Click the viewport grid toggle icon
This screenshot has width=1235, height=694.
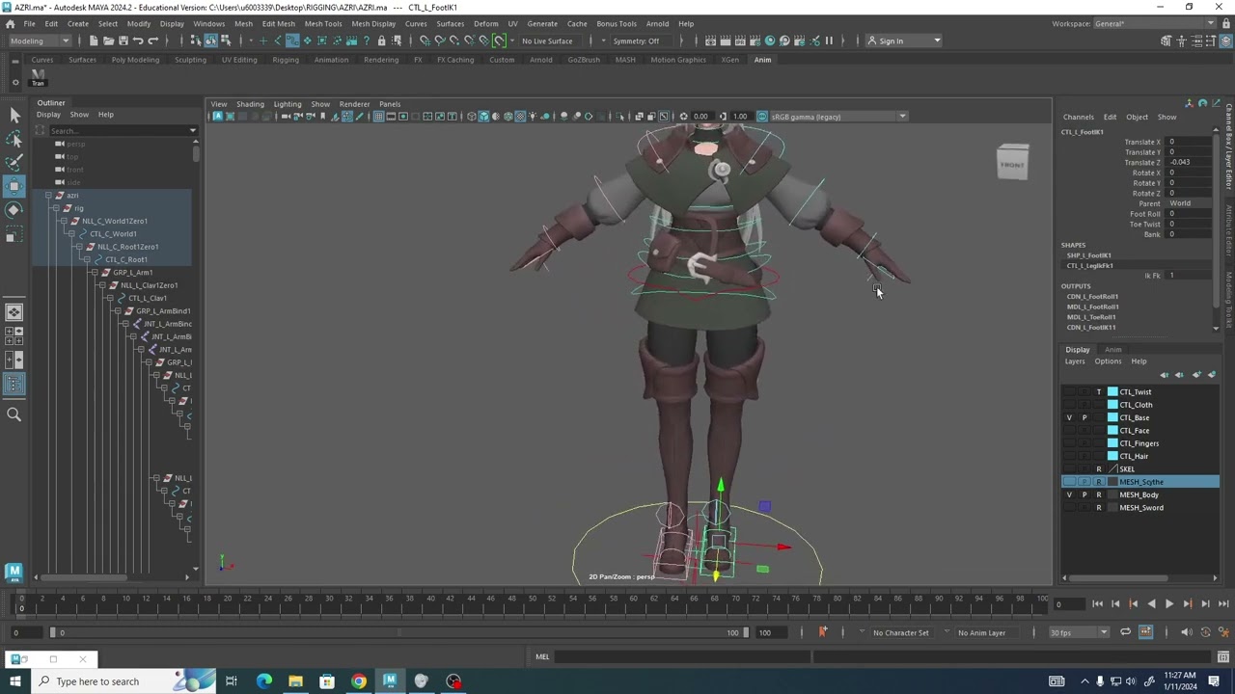pos(378,117)
